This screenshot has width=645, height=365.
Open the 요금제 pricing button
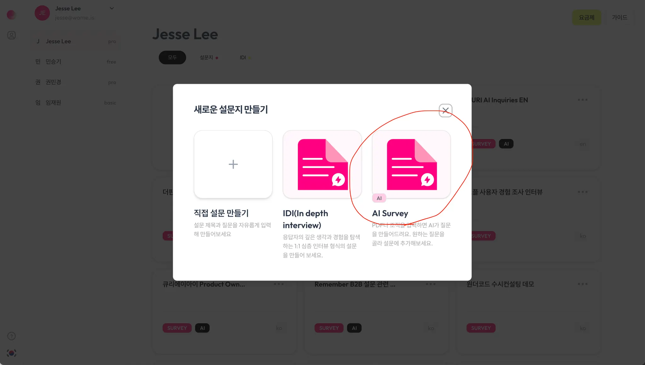tap(586, 18)
